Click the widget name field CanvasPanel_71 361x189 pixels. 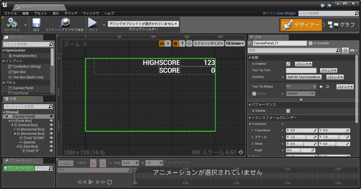[280, 43]
